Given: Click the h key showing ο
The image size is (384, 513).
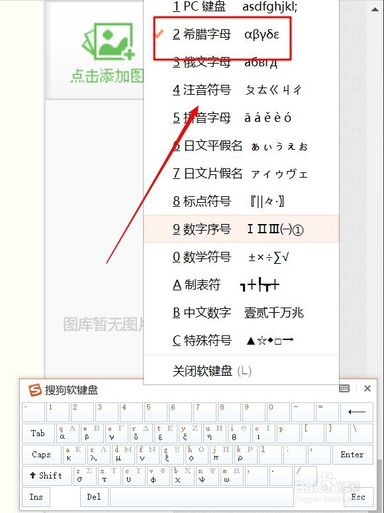Looking at the screenshot, I should click(x=197, y=455).
